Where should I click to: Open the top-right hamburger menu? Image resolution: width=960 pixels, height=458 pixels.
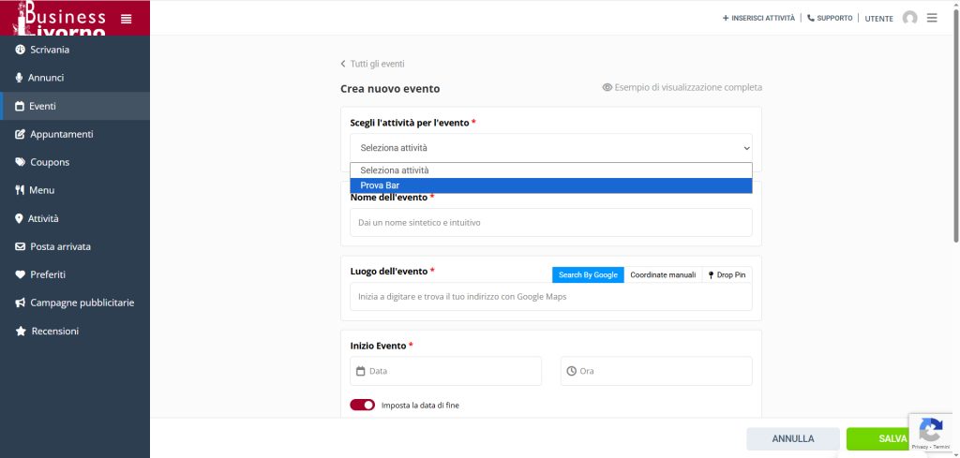(932, 18)
